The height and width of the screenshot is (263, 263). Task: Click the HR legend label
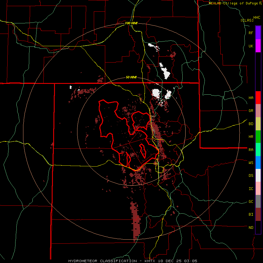[x=251, y=137]
